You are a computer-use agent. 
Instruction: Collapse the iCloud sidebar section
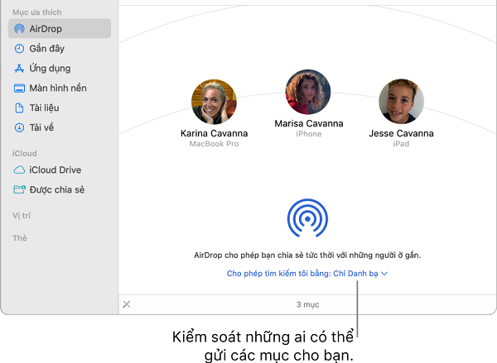click(24, 154)
